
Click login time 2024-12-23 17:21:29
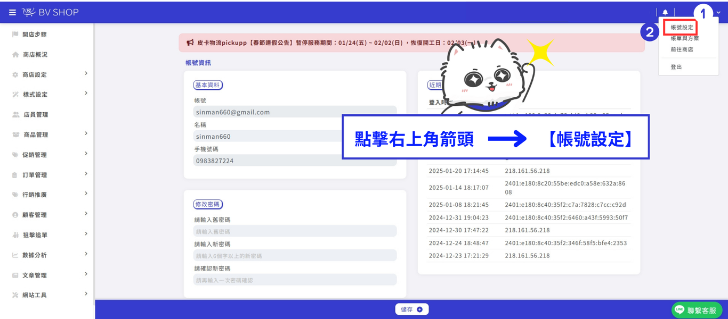pyautogui.click(x=459, y=256)
